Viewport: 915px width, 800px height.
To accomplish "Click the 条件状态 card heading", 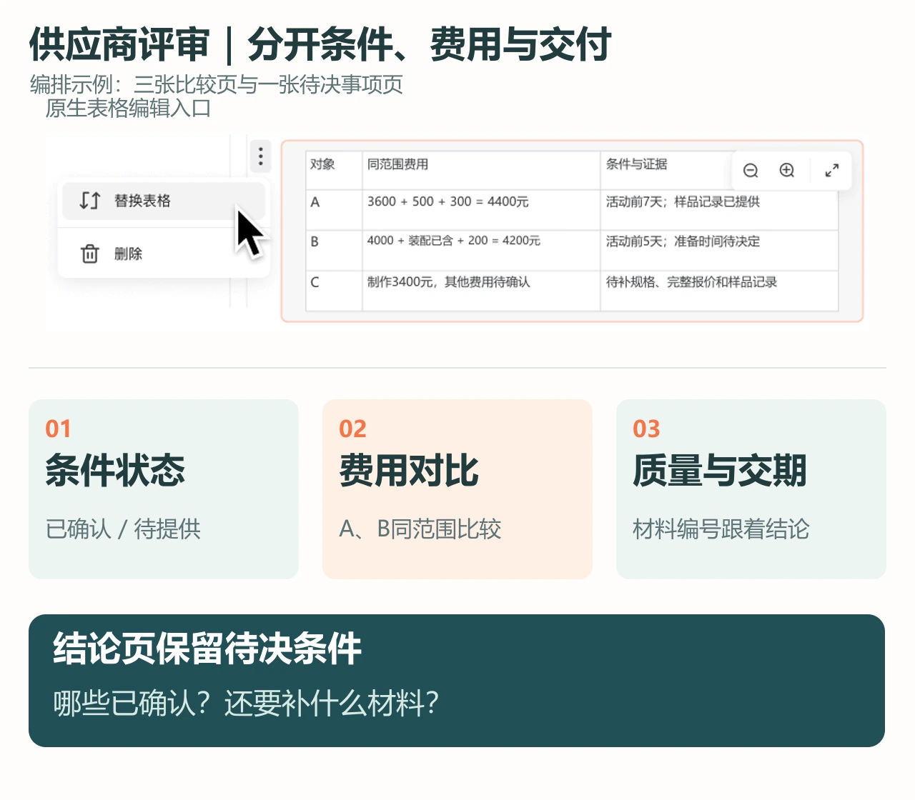I will click(115, 471).
